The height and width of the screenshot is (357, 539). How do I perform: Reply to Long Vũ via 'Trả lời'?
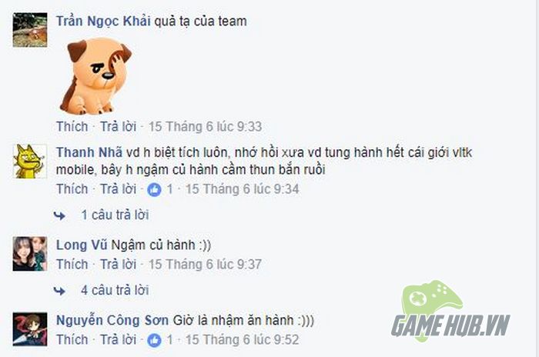coord(119,264)
